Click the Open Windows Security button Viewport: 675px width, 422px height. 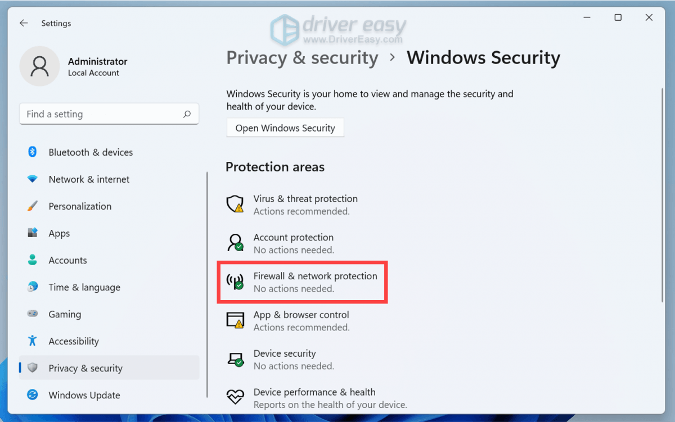tap(285, 128)
